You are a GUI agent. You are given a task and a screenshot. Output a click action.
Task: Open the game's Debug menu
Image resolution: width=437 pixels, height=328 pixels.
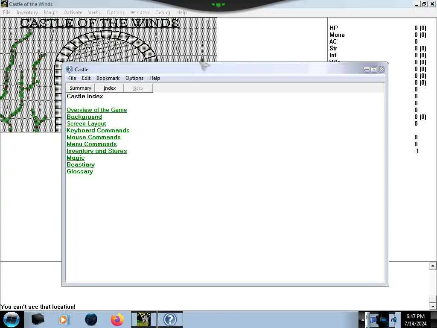pyautogui.click(x=163, y=12)
